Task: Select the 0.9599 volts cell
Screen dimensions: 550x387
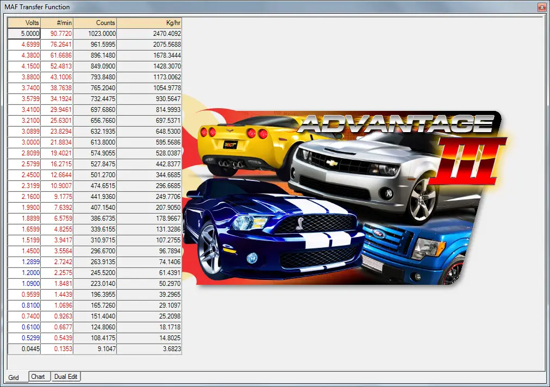Action: [x=24, y=295]
